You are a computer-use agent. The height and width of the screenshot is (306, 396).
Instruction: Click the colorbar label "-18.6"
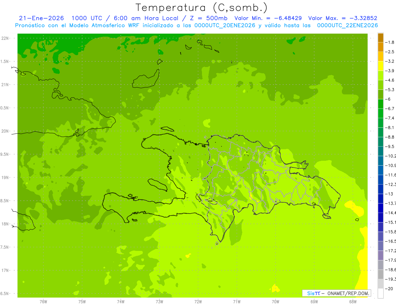pyautogui.click(x=391, y=270)
